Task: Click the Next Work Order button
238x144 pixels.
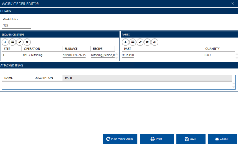Action: tap(120, 139)
